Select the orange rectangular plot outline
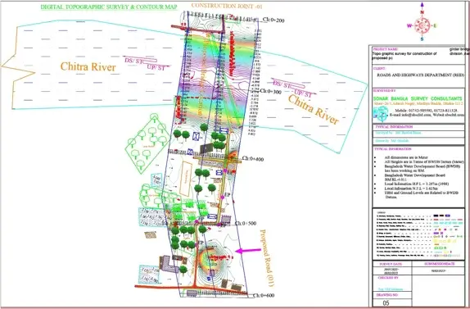The height and width of the screenshot is (309, 470). click(x=187, y=179)
